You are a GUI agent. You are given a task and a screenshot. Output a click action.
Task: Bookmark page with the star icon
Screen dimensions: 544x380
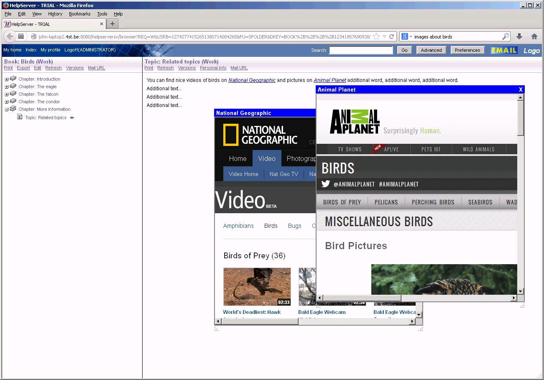(375, 36)
